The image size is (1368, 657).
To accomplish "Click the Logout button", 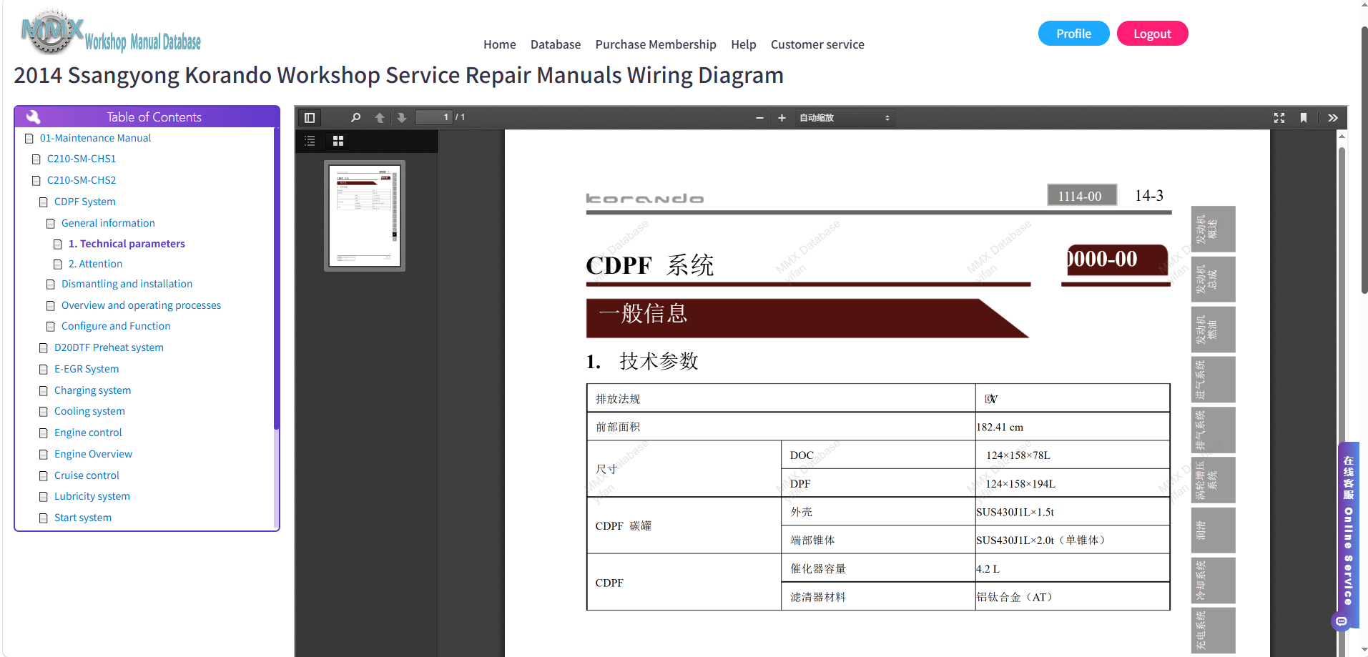I will pos(1152,34).
